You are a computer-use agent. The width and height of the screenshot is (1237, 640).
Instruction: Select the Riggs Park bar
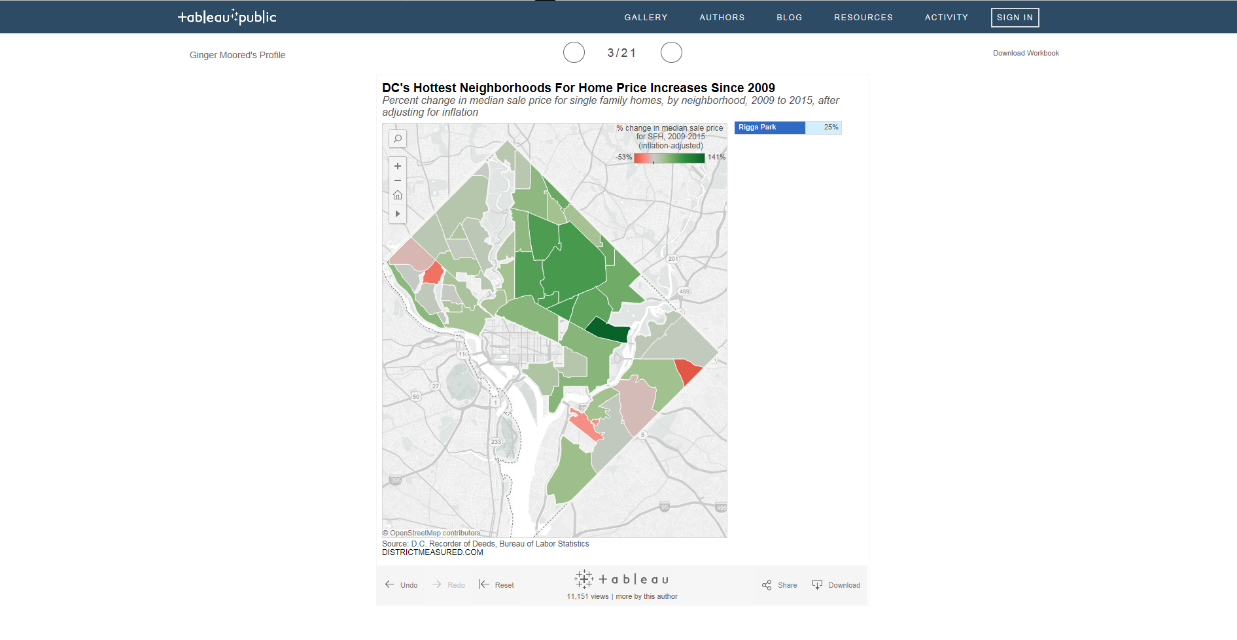click(x=769, y=127)
